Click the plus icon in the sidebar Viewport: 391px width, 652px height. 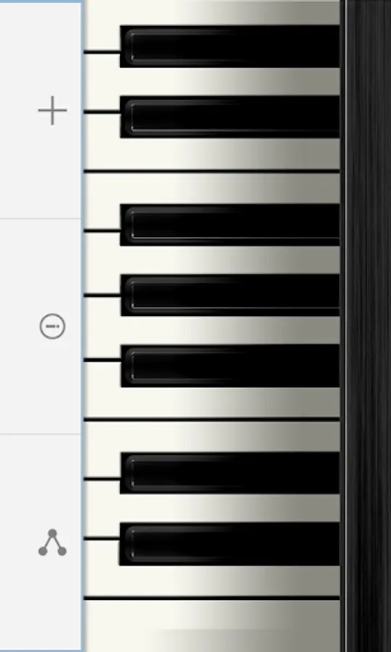point(52,110)
